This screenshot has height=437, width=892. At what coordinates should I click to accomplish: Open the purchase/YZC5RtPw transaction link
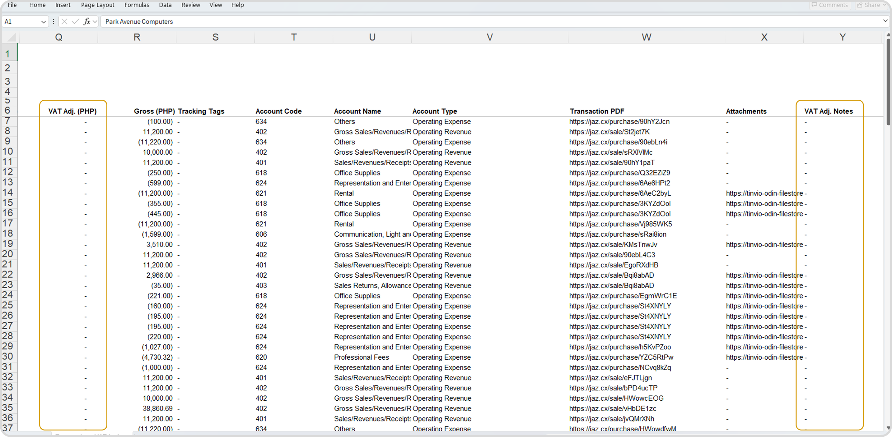point(621,357)
